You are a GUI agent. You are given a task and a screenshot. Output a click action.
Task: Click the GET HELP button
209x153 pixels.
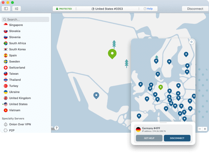pyautogui.click(x=149, y=138)
